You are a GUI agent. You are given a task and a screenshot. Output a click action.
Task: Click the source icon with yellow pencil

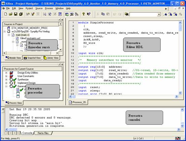33,14
